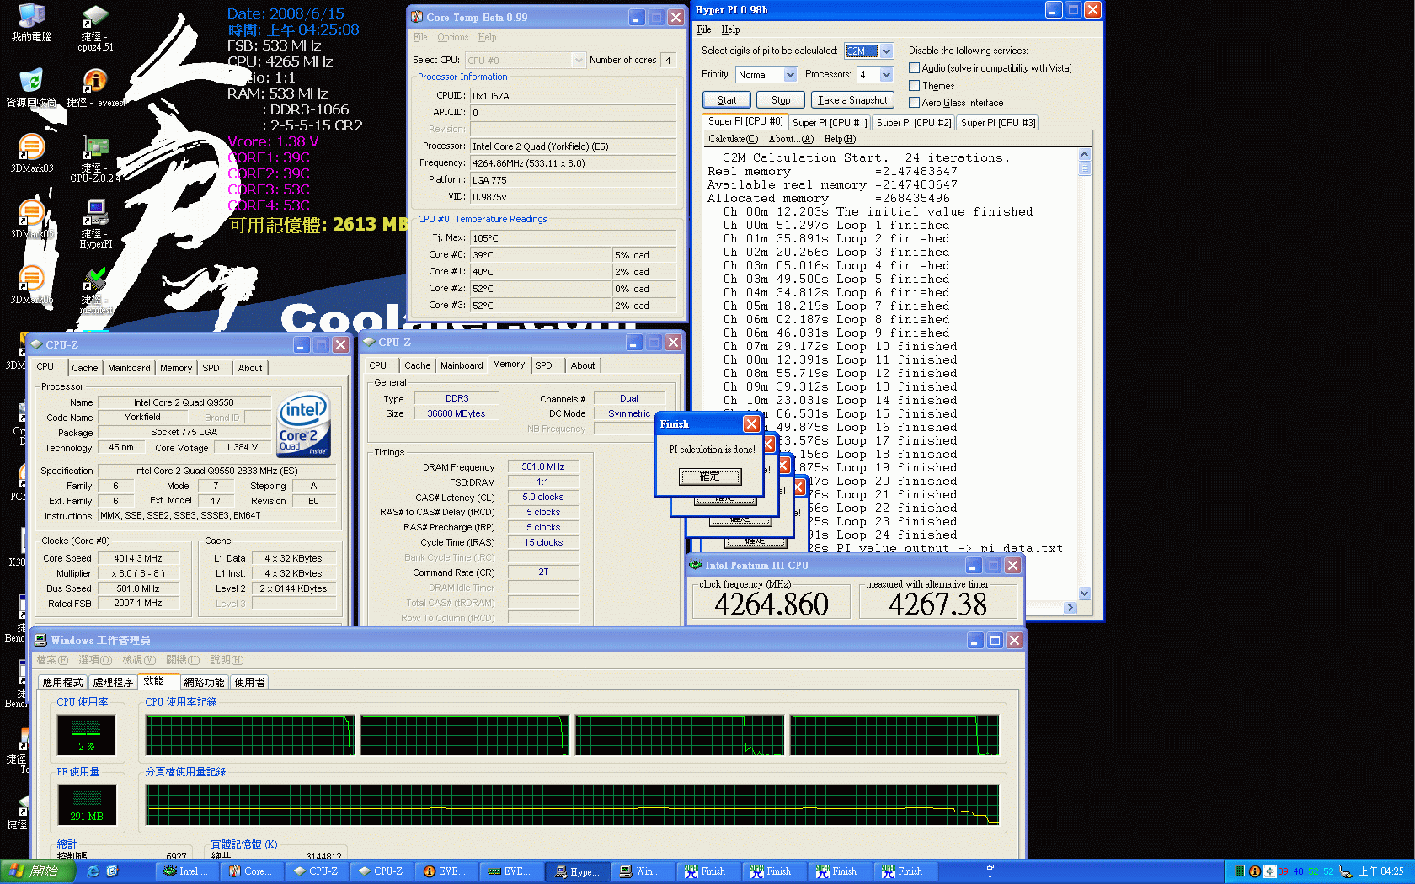Click the Core Temp title bar icon
The image size is (1415, 884).
click(417, 17)
